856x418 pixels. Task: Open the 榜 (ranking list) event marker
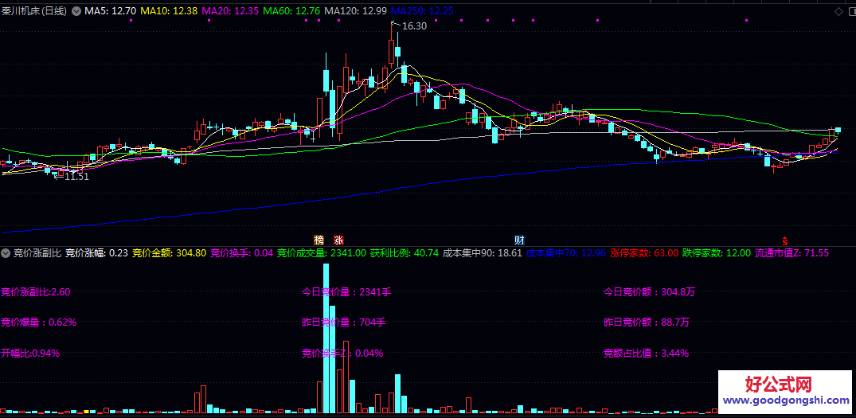coord(319,240)
